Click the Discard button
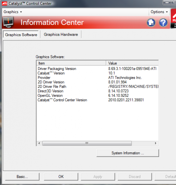This screenshot has height=185, width=176. 135,177
